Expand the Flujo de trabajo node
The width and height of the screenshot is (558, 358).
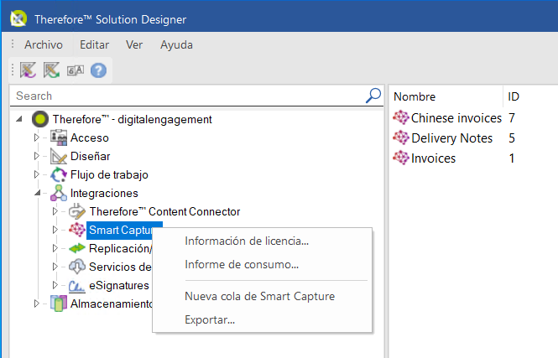click(36, 174)
